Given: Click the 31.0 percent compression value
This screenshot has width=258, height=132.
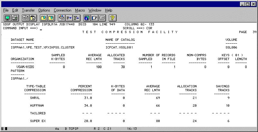Looking at the screenshot, I should (x=88, y=98).
